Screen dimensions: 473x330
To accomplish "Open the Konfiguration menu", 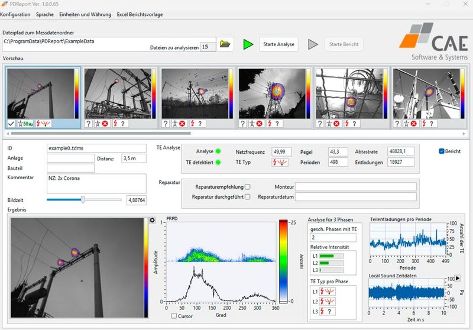I will [15, 14].
